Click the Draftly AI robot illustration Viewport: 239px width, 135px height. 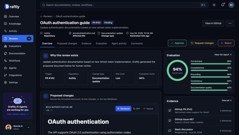click(x=18, y=100)
